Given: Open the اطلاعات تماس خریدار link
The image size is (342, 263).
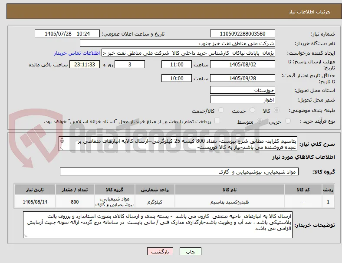Looking at the screenshot, I should 77,53.
